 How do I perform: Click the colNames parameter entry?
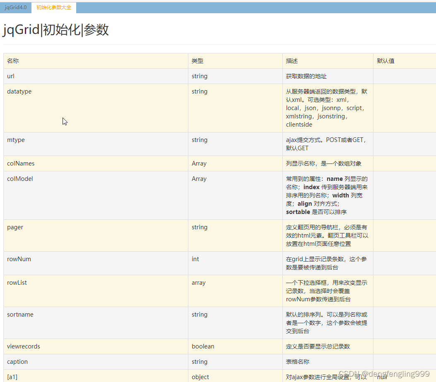[21, 163]
